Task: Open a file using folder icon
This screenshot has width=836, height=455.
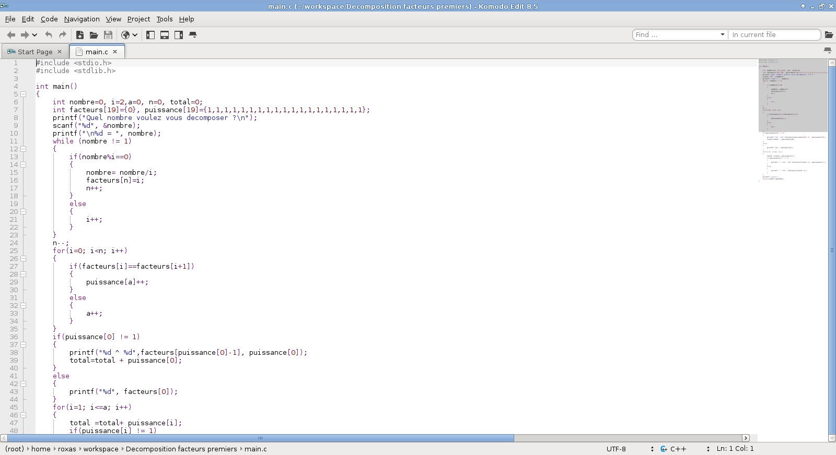Action: coord(94,35)
